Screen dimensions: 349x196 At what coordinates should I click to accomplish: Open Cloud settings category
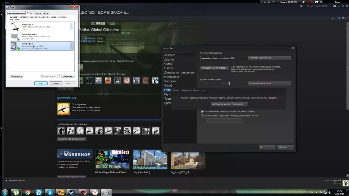point(168,85)
